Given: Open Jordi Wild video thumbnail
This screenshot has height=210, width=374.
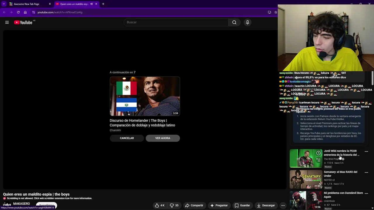Looking at the screenshot, I should pyautogui.click(x=306, y=158).
